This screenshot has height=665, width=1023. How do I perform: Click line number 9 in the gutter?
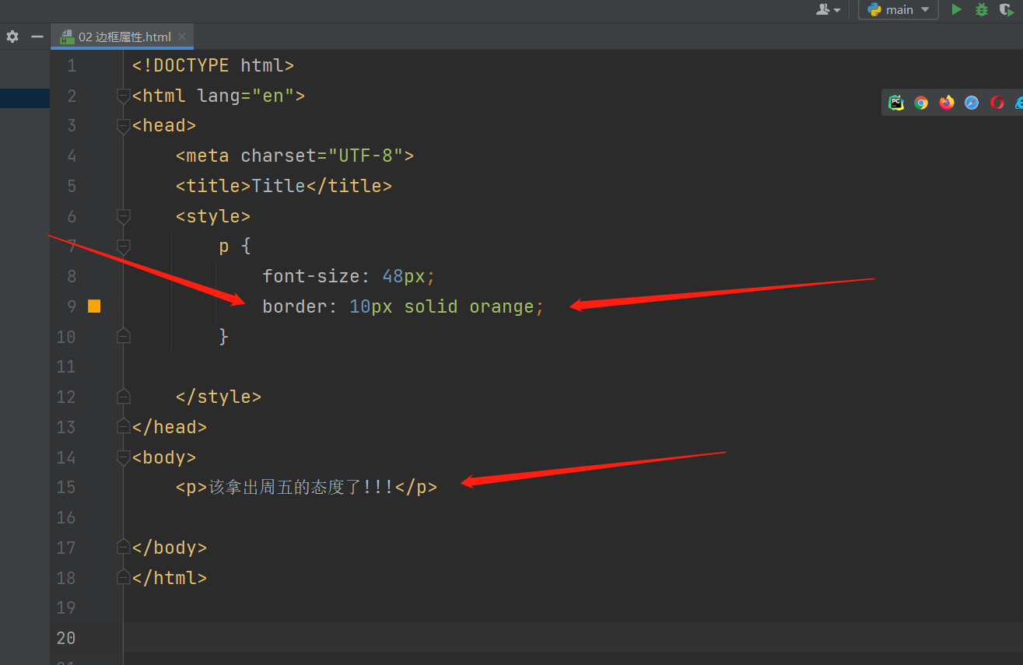click(72, 306)
